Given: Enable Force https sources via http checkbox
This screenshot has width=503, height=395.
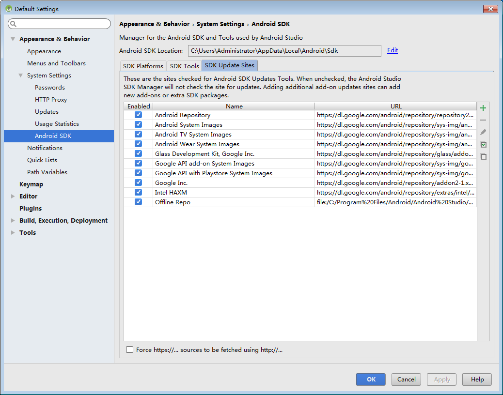Looking at the screenshot, I should pos(129,349).
